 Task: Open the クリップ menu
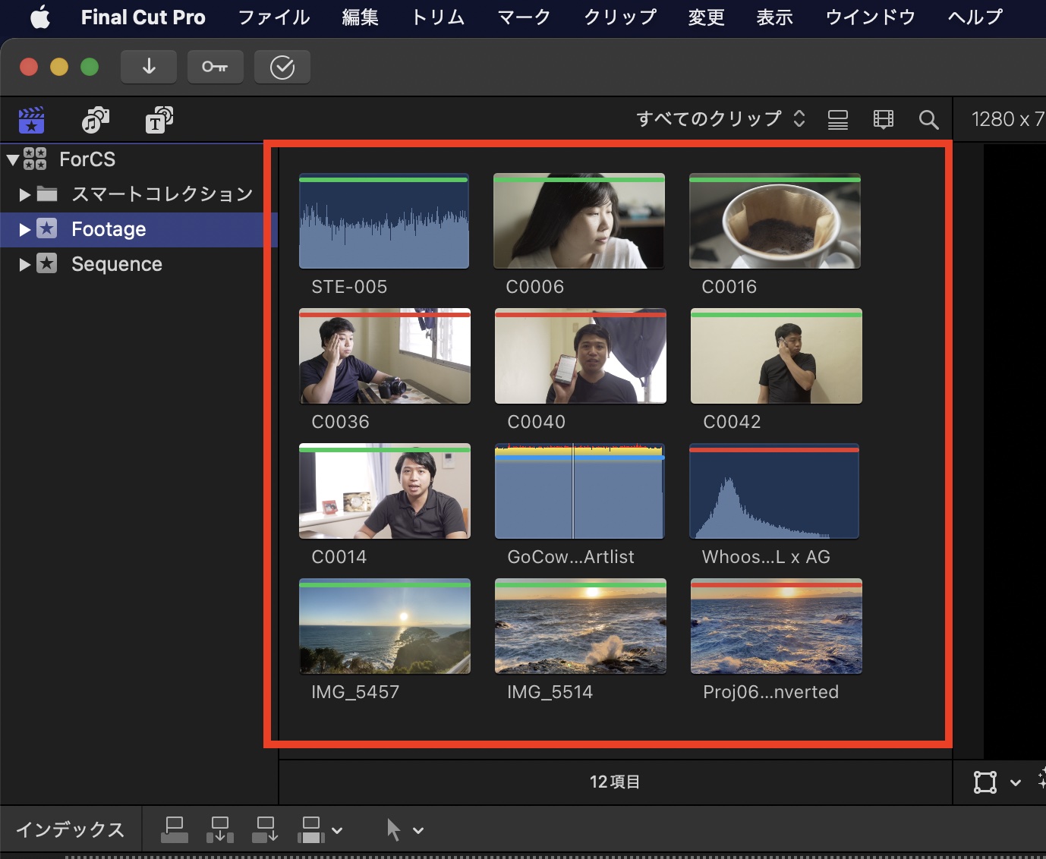[x=619, y=17]
